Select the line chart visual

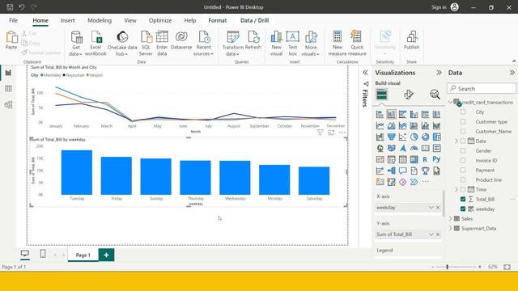click(x=380, y=125)
